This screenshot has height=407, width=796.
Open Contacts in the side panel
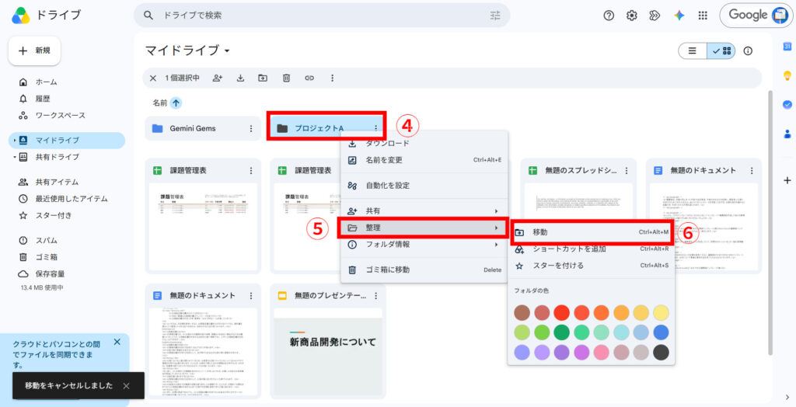tap(787, 134)
